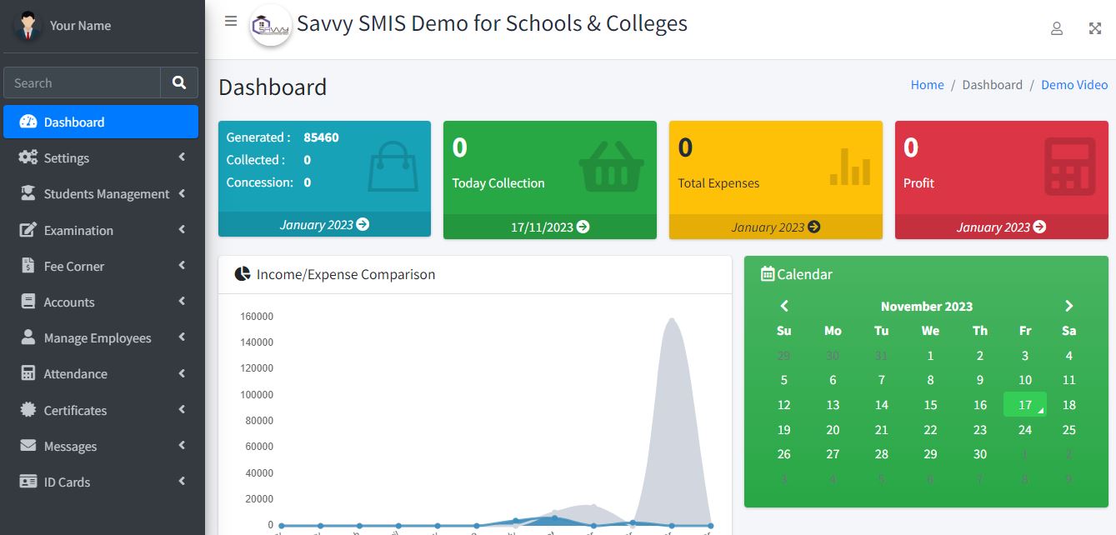This screenshot has width=1116, height=535.
Task: Click January 2023 link on blue Generated card
Action: pyautogui.click(x=324, y=224)
